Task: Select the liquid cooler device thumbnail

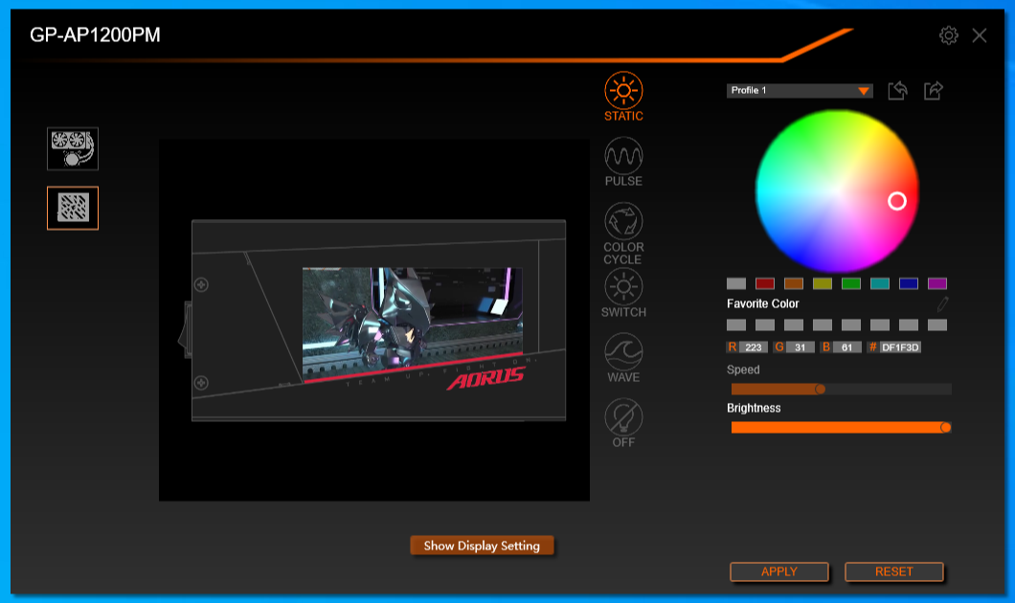Action: coord(73,148)
